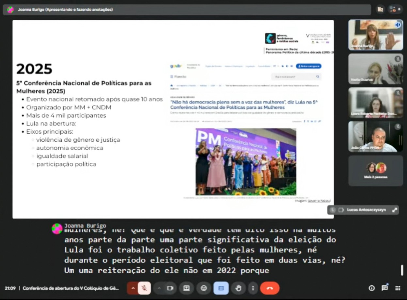Hang up with the red leave-call button
The width and height of the screenshot is (407, 300).
pyautogui.click(x=270, y=288)
